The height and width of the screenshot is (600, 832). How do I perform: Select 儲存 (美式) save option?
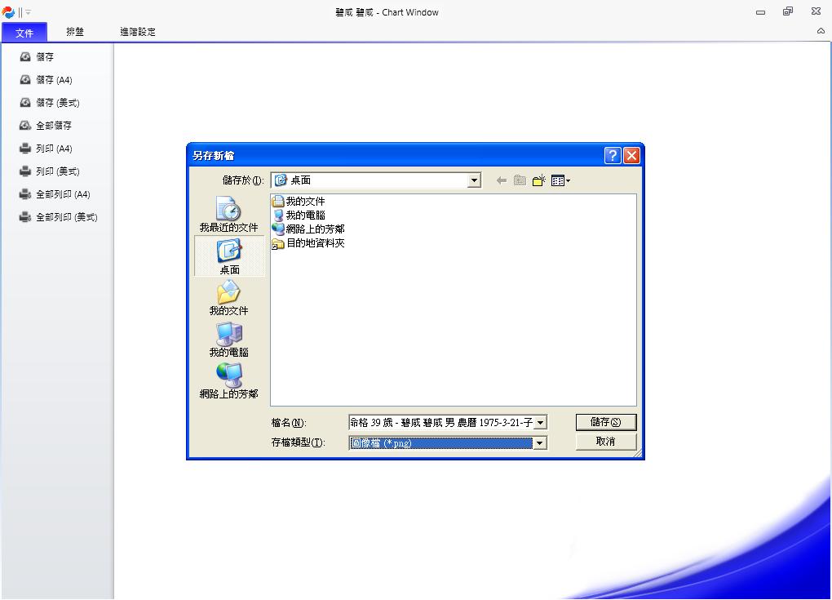point(51,102)
